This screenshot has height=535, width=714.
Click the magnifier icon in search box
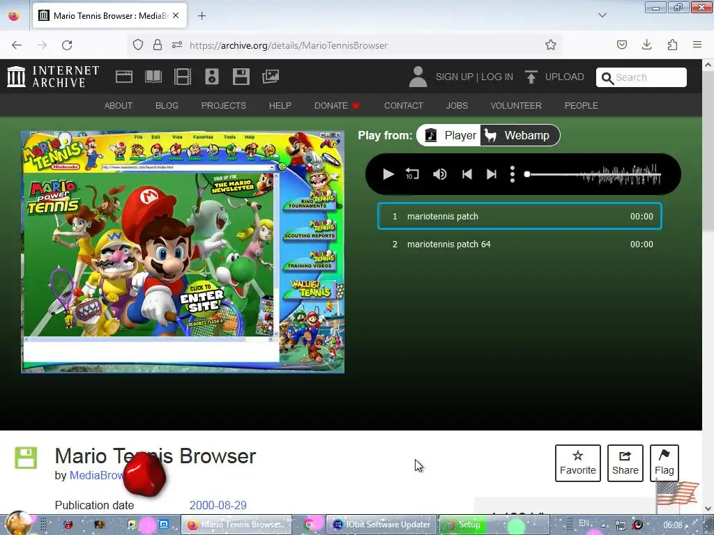(x=607, y=78)
